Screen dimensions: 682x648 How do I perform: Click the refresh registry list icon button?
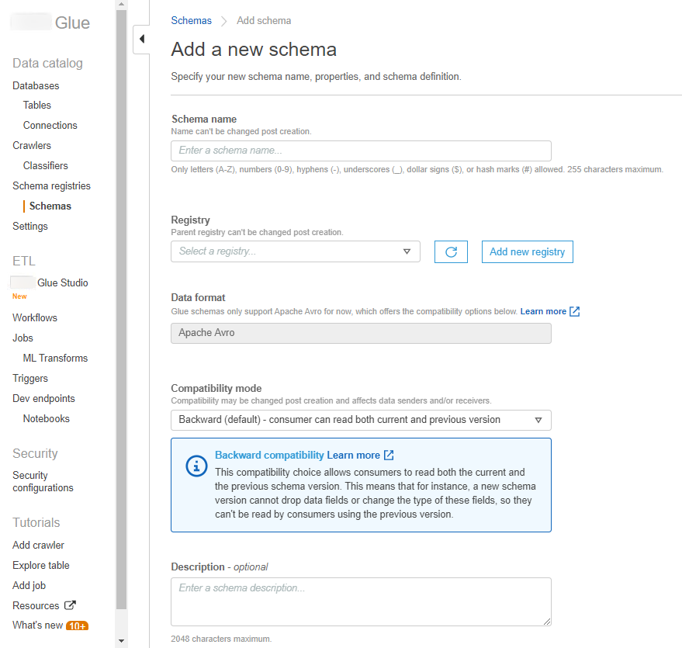[451, 251]
